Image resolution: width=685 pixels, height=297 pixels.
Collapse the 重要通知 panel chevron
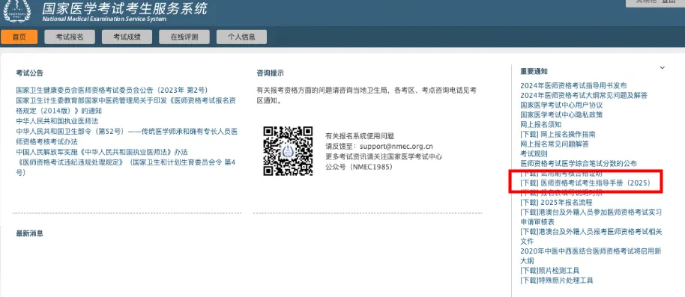(x=663, y=67)
